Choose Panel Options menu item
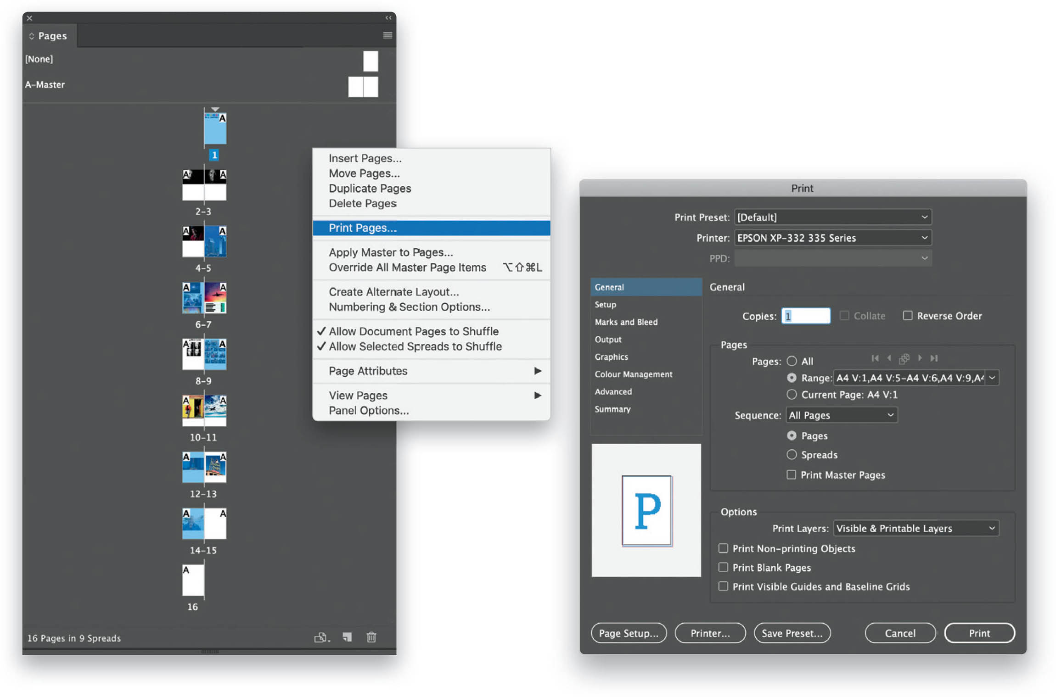The width and height of the screenshot is (1056, 697). [432, 410]
